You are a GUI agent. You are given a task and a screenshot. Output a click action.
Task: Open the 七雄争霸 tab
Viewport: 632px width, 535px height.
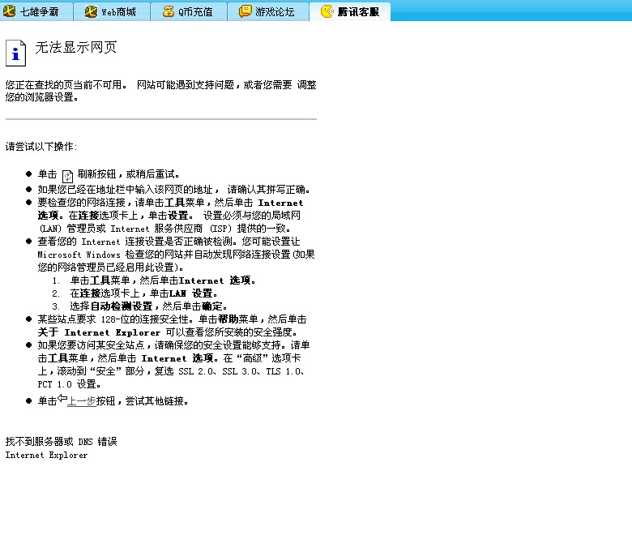click(x=36, y=11)
